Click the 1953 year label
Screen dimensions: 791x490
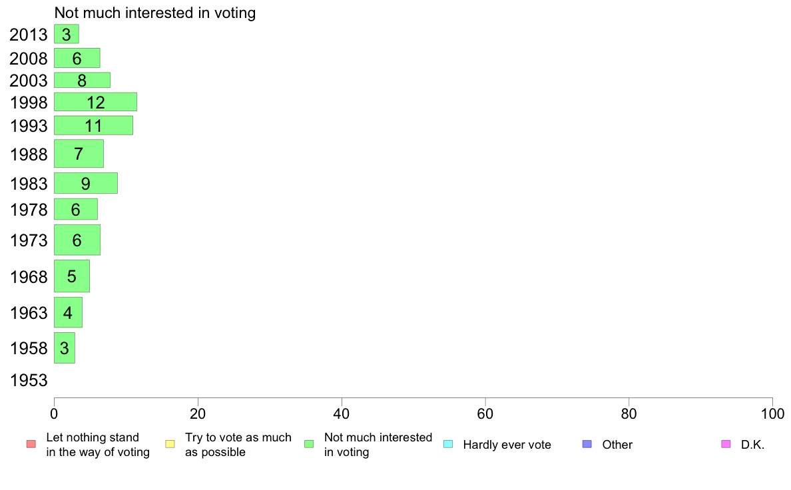point(29,380)
